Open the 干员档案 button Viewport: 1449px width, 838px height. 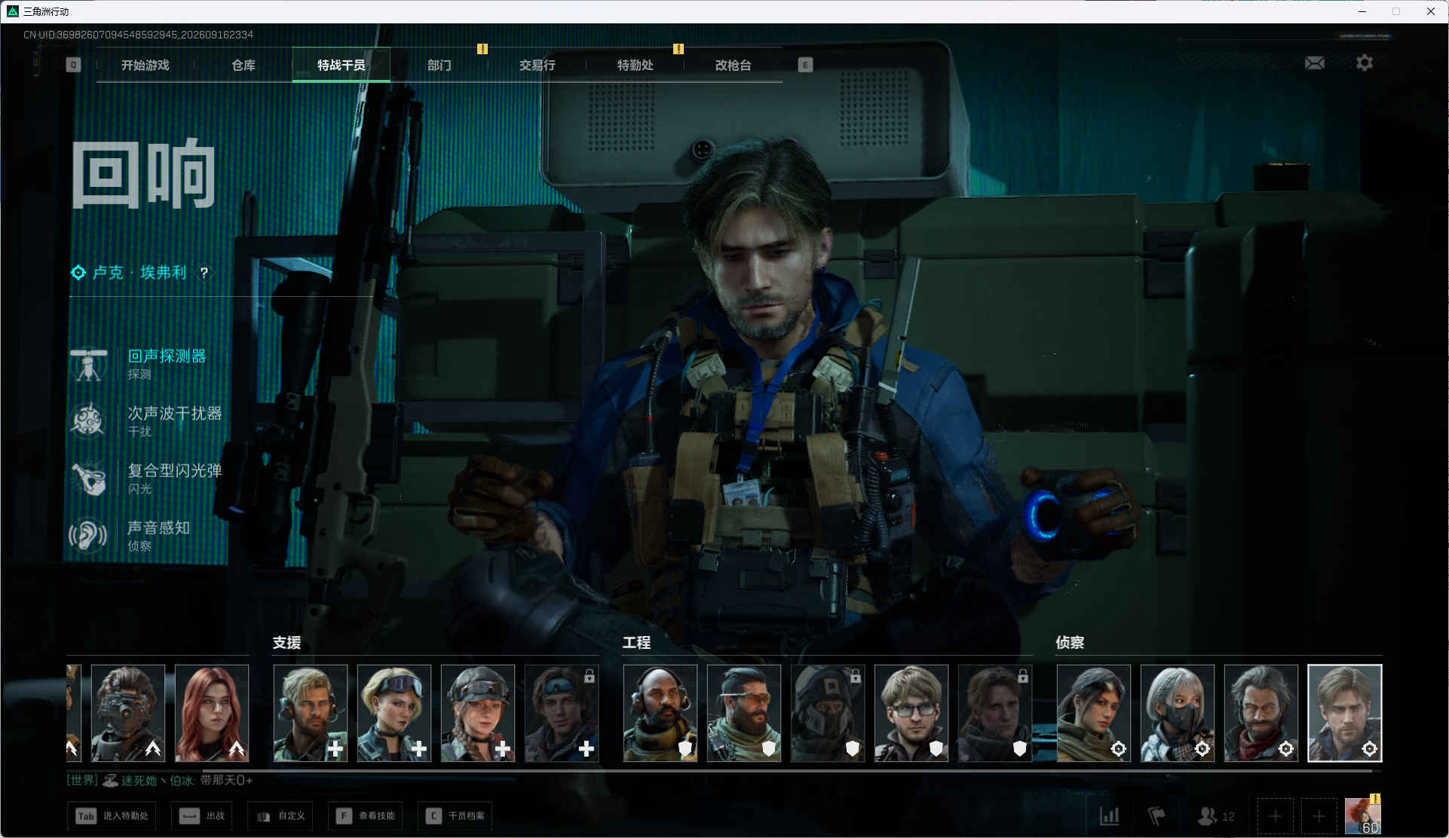coord(455,816)
